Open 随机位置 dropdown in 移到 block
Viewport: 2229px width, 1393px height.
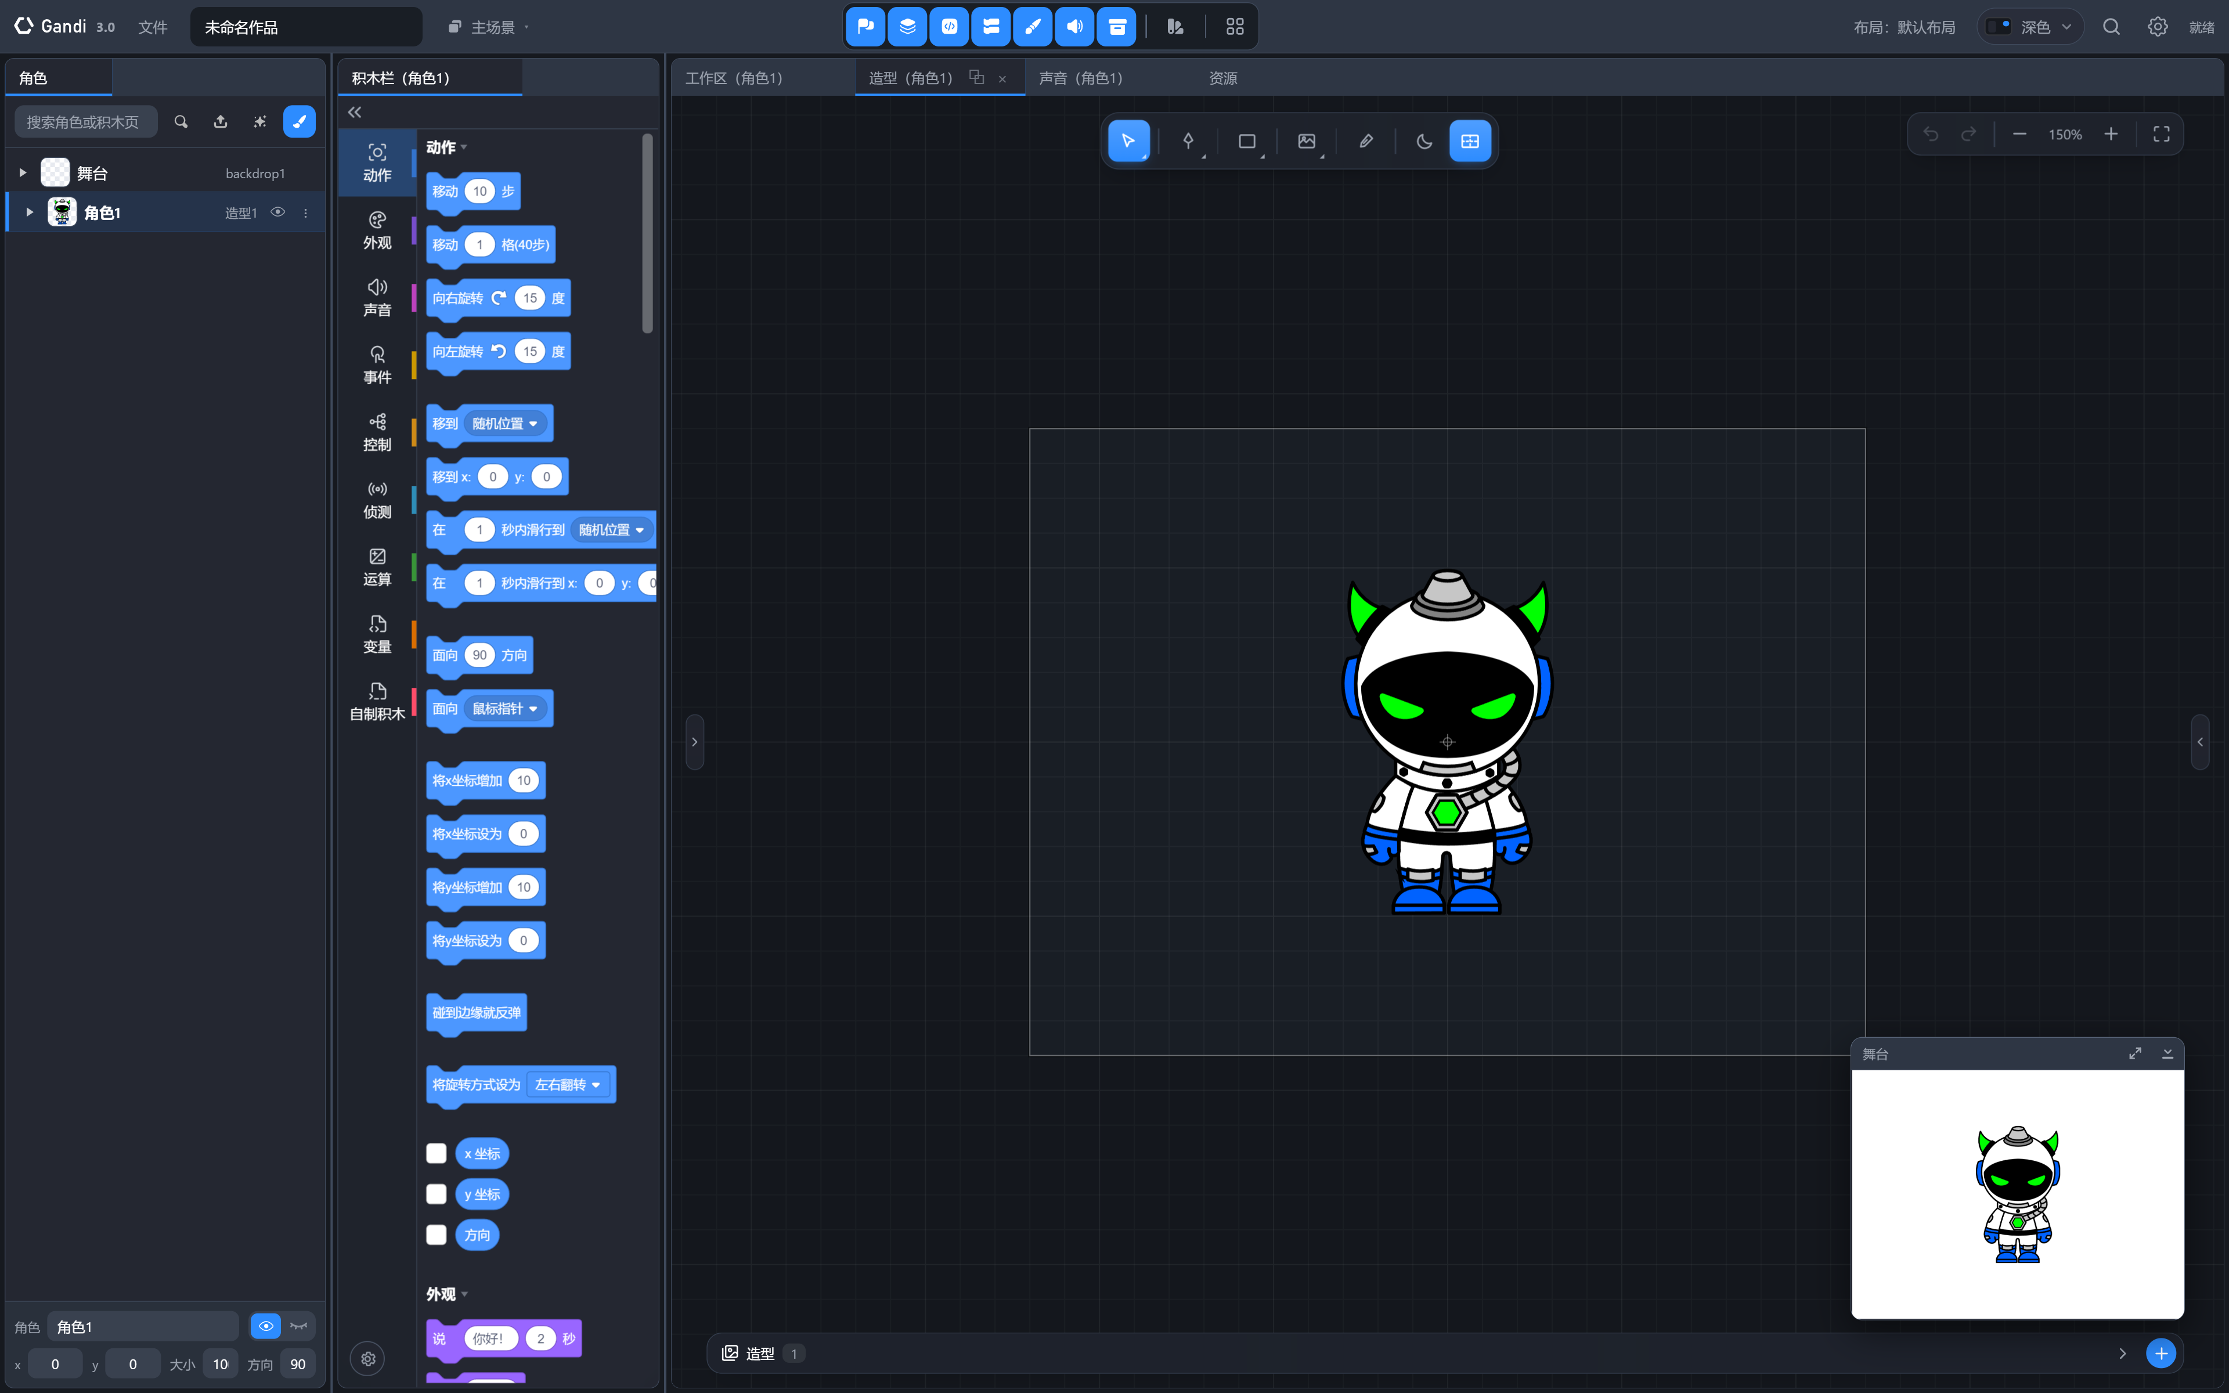coord(506,424)
